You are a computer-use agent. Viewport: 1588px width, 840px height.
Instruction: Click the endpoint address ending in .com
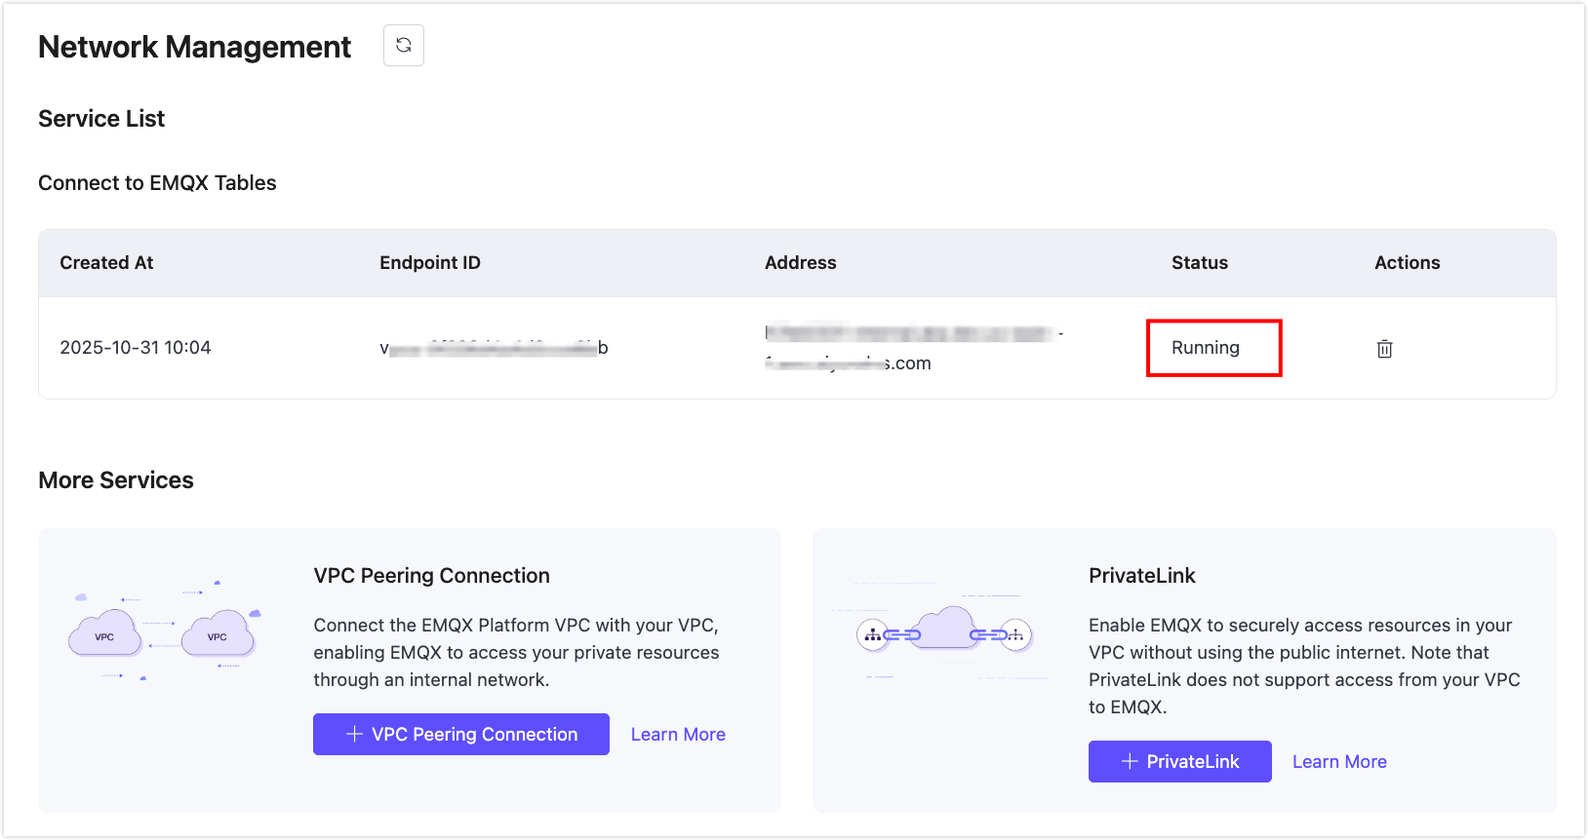912,348
